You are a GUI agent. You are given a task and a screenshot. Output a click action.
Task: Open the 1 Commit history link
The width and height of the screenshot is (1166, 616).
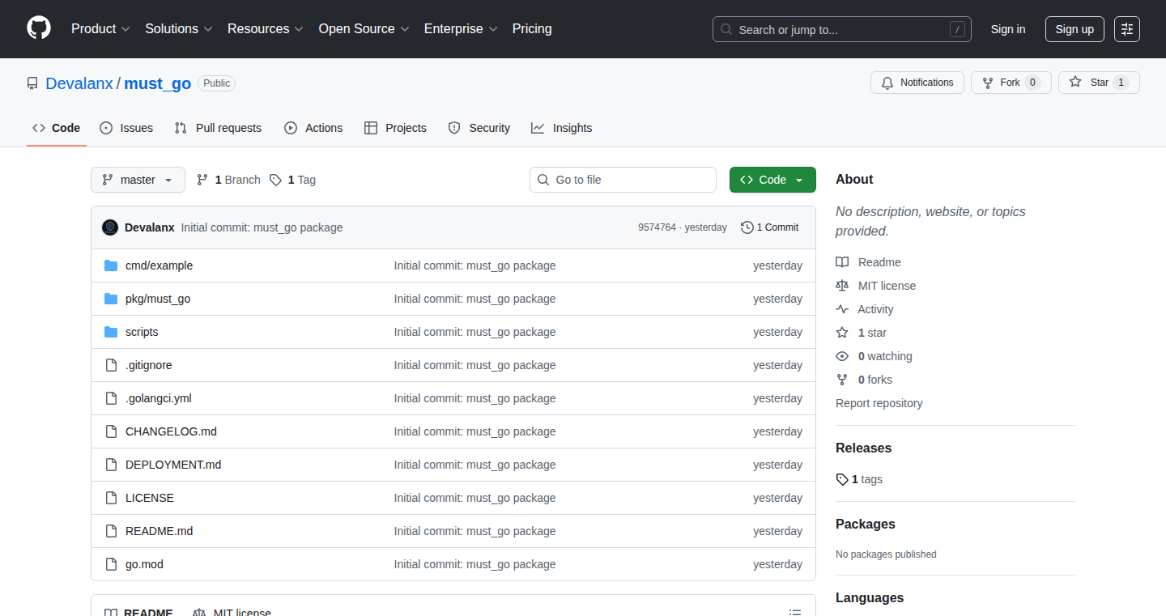(x=769, y=227)
